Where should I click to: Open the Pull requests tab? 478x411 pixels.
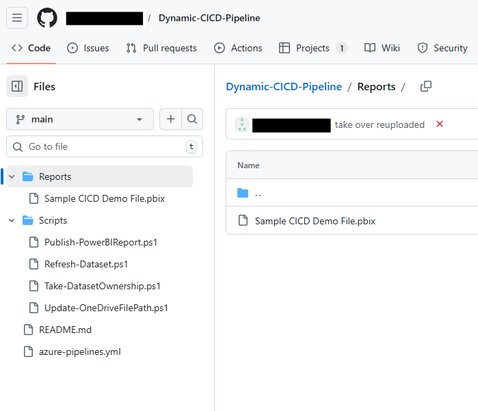[161, 48]
